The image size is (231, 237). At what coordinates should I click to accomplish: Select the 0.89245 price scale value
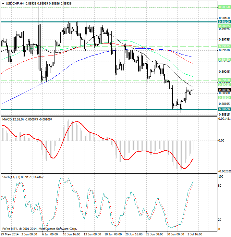point(225,72)
